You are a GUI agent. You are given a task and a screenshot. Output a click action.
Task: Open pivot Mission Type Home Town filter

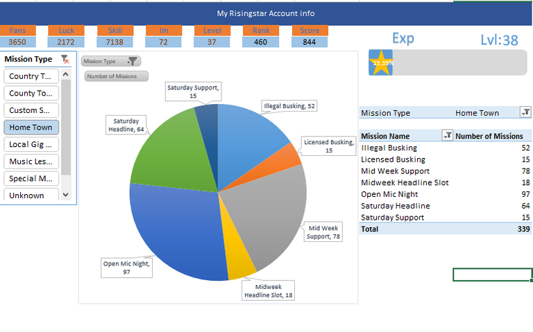[x=525, y=112]
